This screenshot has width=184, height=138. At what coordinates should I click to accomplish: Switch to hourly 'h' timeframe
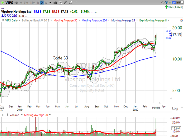(x=38, y=2)
